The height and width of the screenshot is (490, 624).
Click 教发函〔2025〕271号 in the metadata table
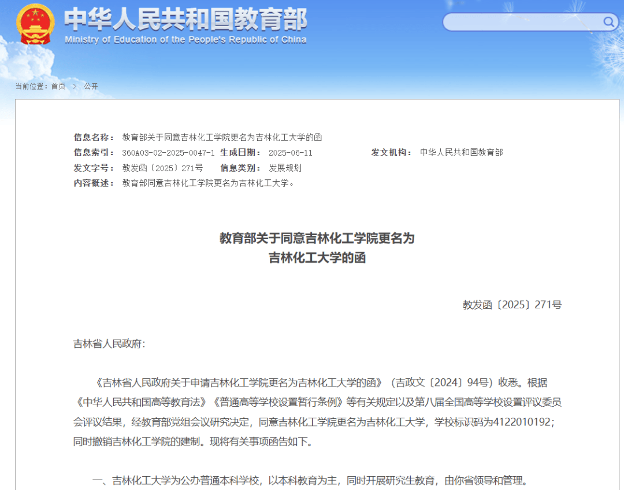click(x=162, y=168)
